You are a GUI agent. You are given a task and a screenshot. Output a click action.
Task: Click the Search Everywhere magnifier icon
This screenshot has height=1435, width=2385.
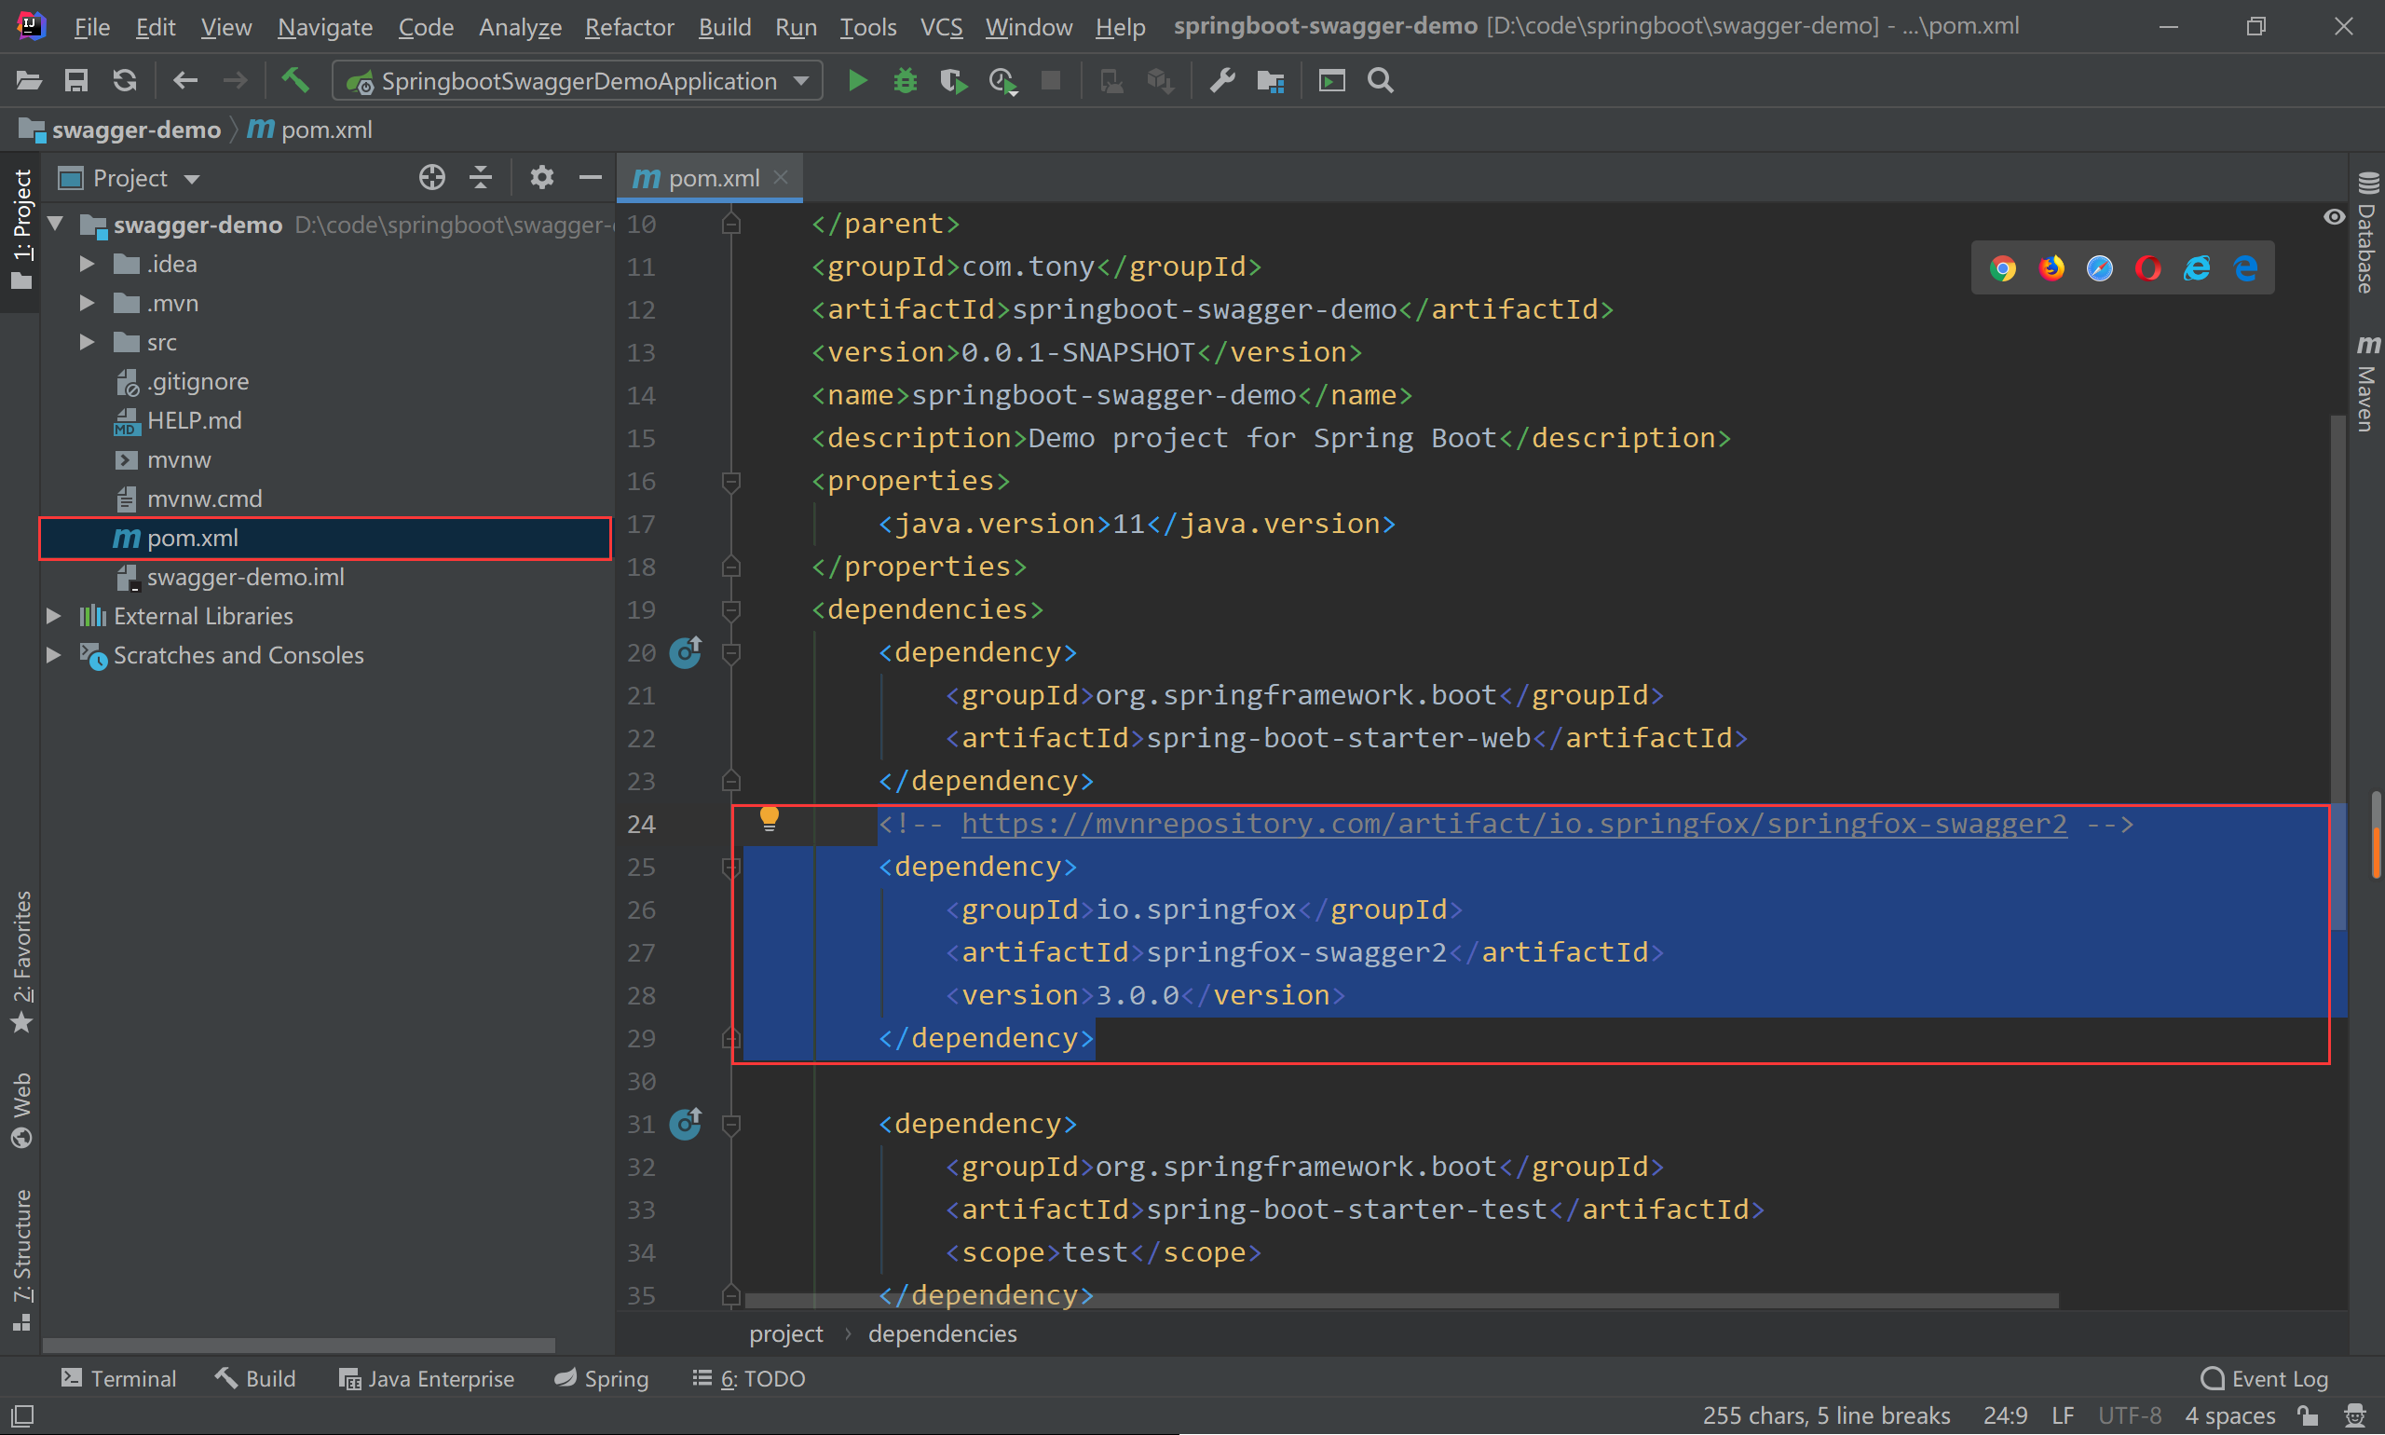1381,80
